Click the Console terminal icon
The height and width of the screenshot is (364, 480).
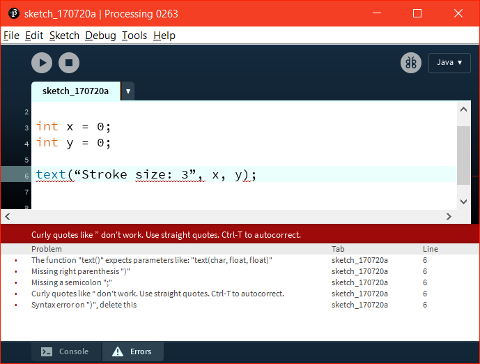(x=47, y=351)
